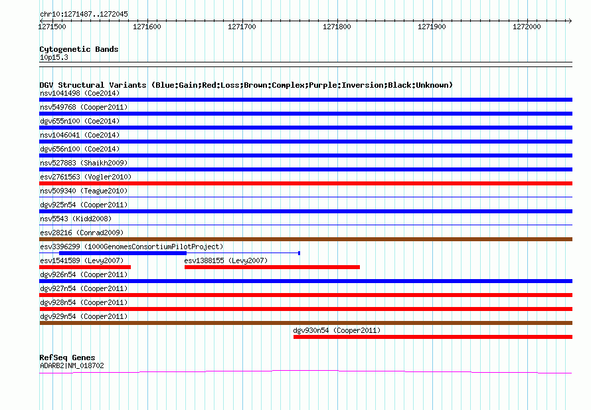The image size is (591, 410).
Task: Select the thin nsv509340 blue line
Action: (x=305, y=197)
